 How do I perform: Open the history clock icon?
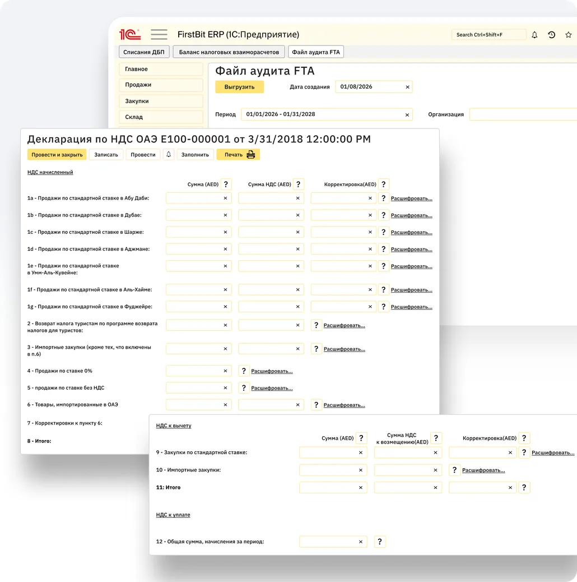click(552, 35)
